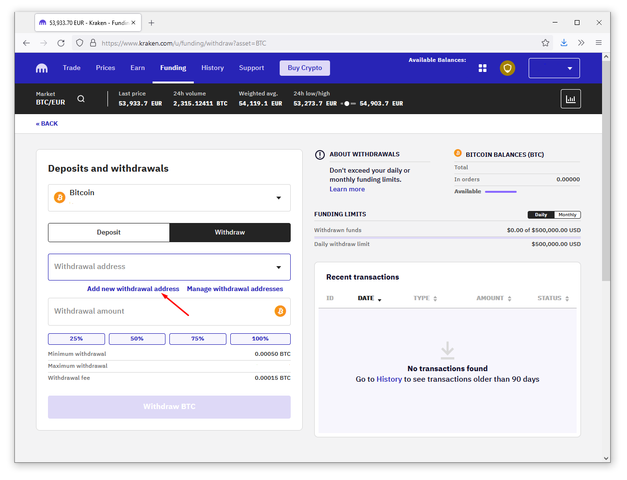
Task: Click the page vertical scrollbar
Action: [606, 171]
